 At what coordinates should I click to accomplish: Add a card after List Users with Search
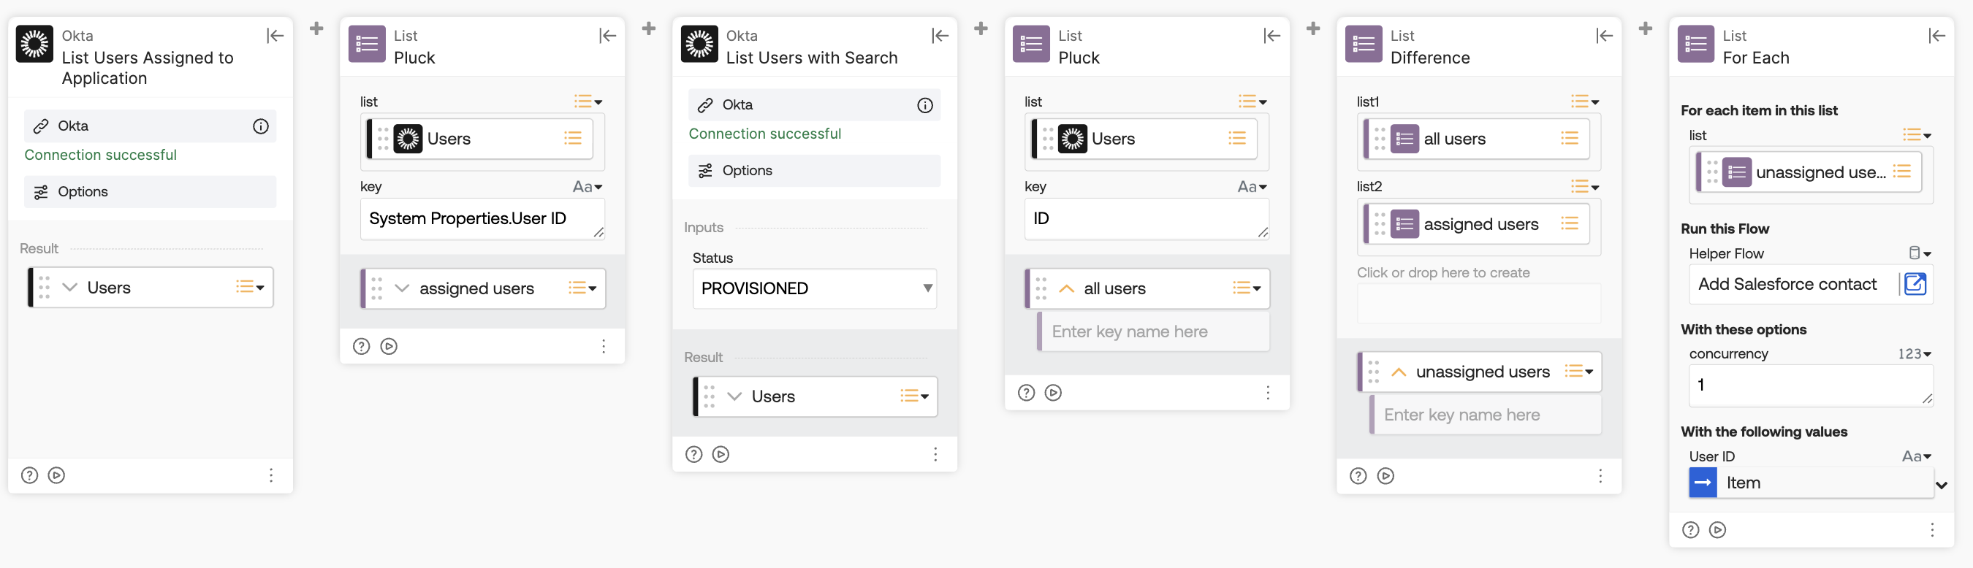[981, 28]
